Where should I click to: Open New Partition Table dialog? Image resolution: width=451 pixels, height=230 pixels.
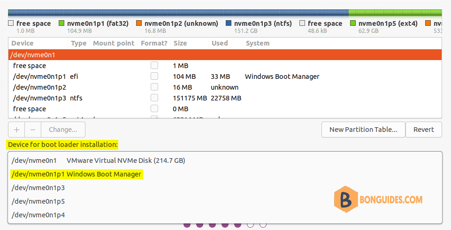(363, 130)
